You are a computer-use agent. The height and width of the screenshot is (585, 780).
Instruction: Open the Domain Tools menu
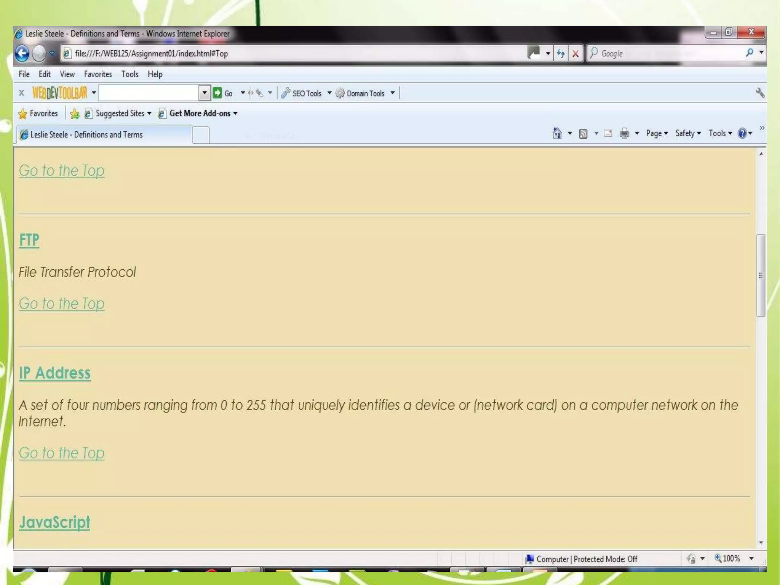point(365,93)
